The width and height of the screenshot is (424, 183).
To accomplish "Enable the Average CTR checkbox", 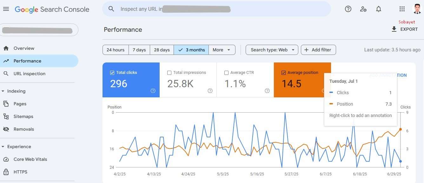I will [x=226, y=73].
